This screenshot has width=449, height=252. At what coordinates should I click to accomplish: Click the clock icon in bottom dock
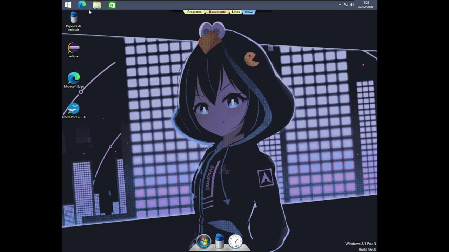[235, 241]
